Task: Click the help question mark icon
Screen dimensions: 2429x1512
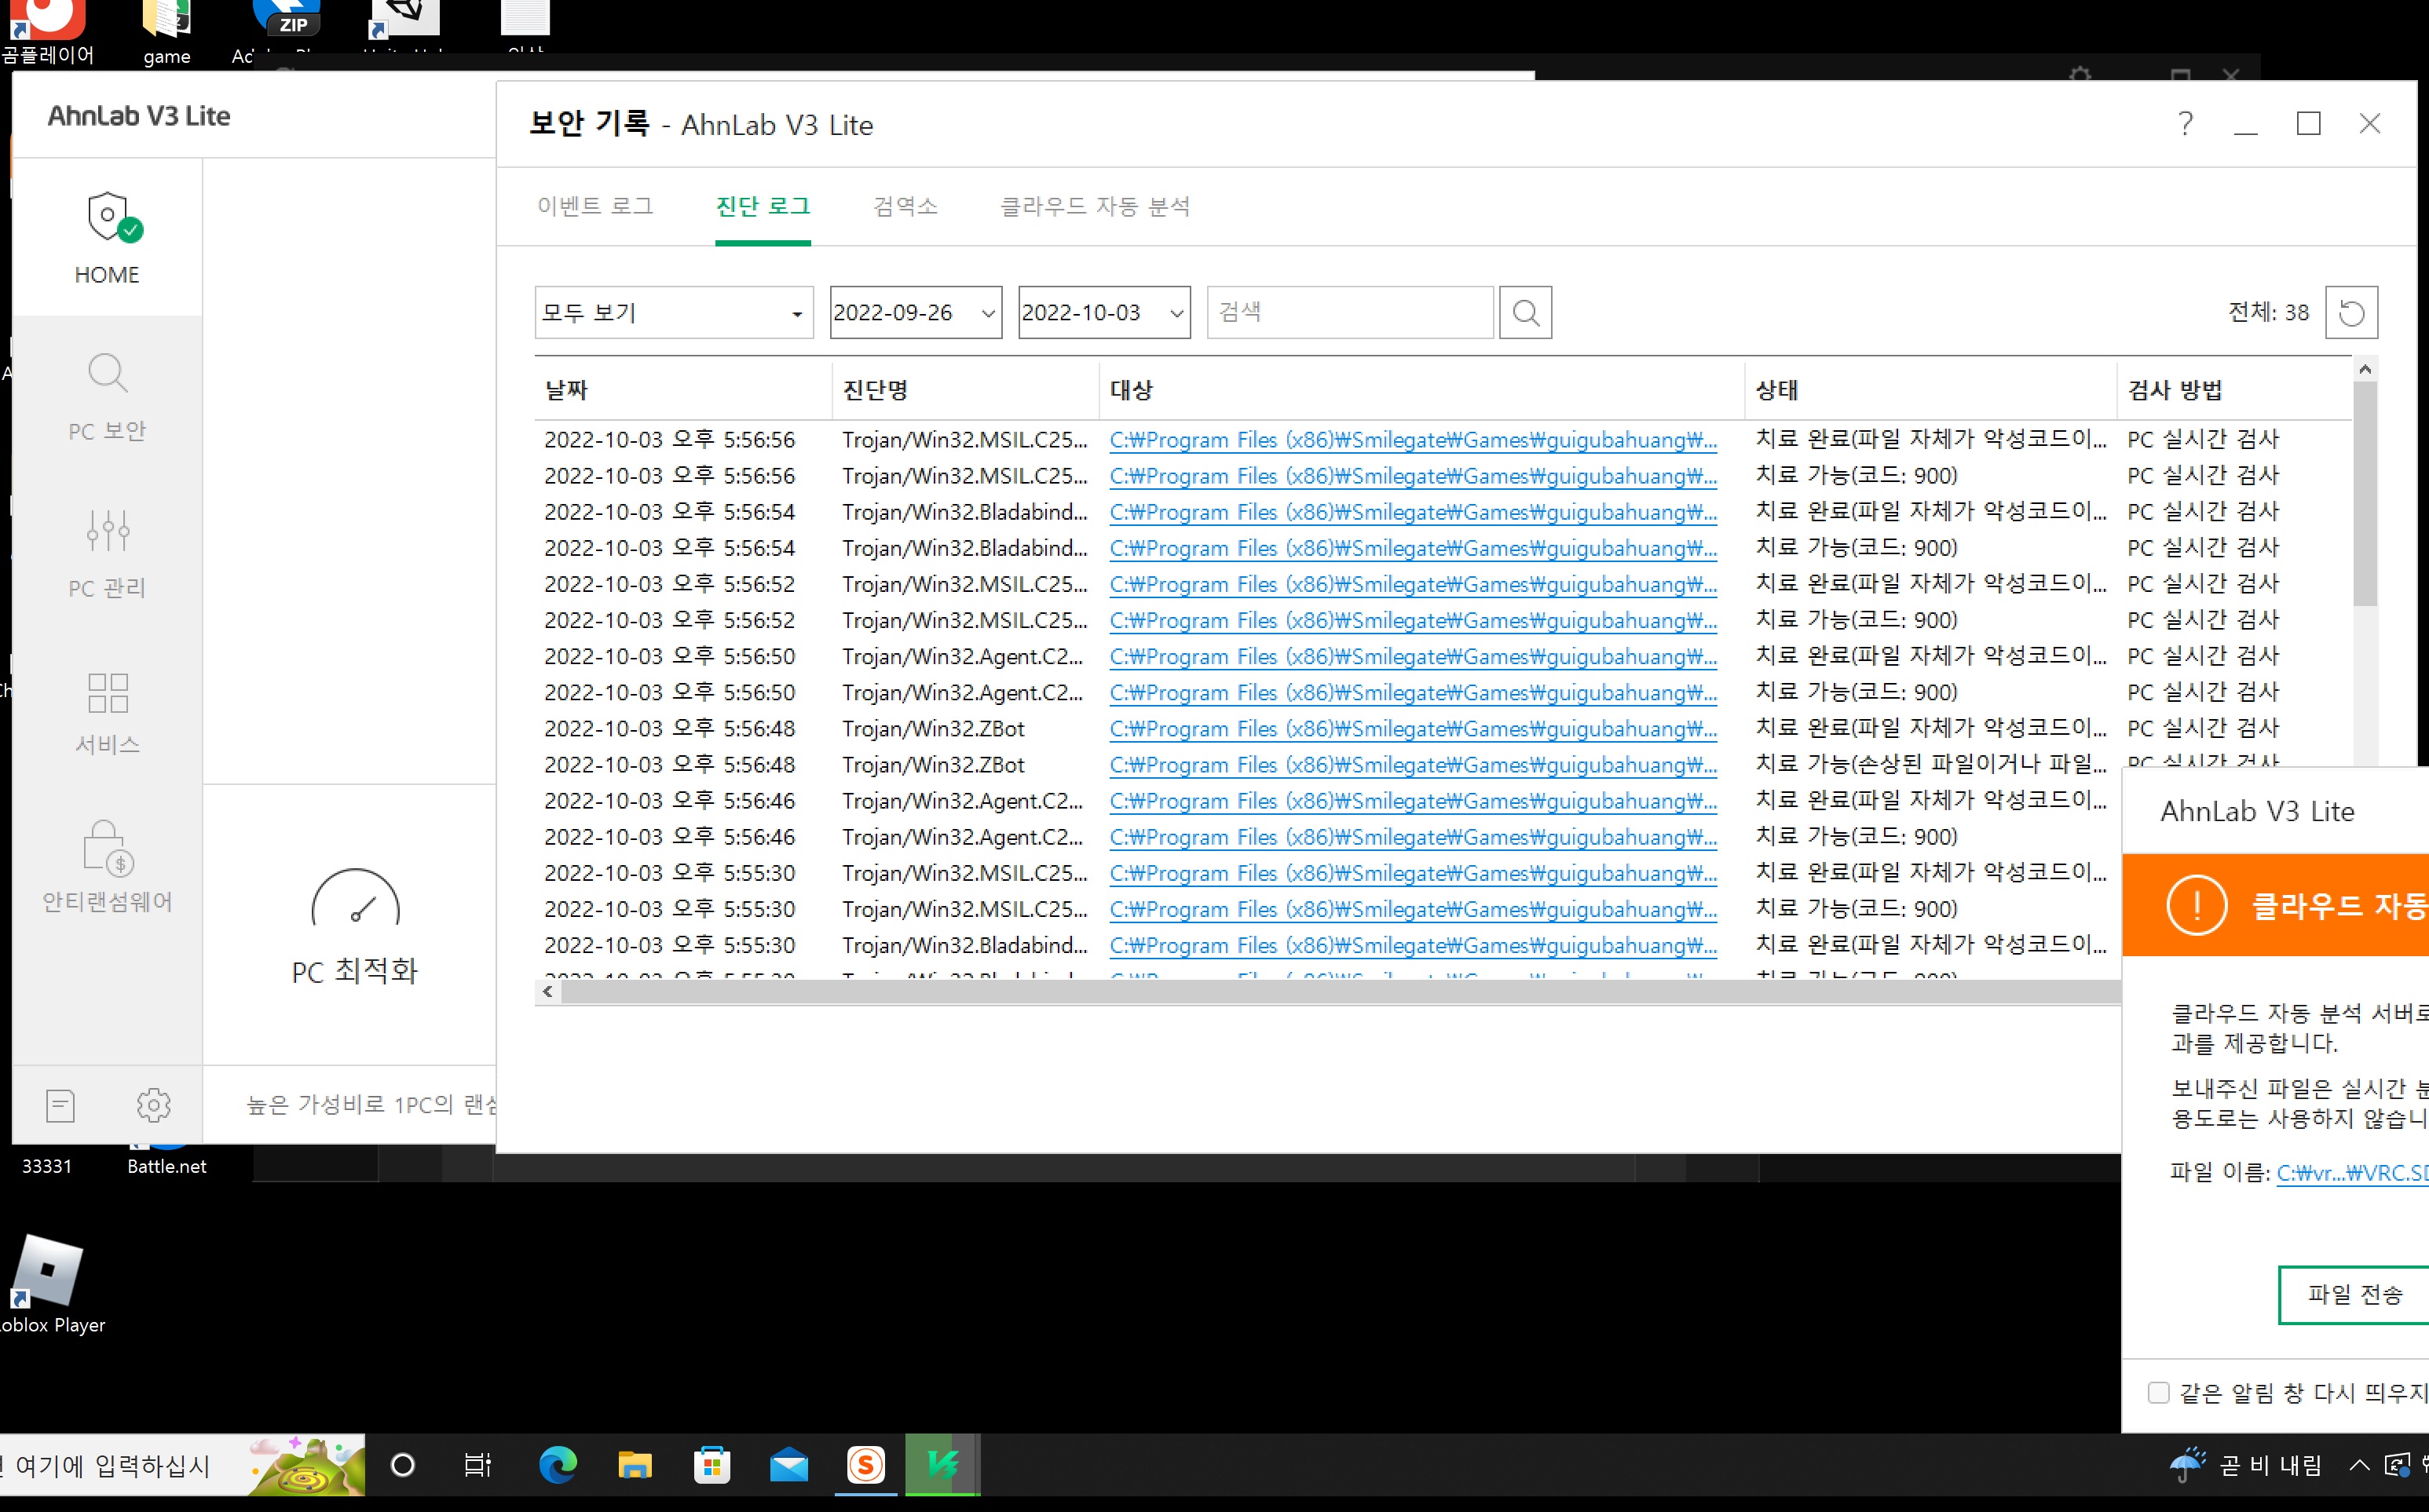Action: [2185, 124]
